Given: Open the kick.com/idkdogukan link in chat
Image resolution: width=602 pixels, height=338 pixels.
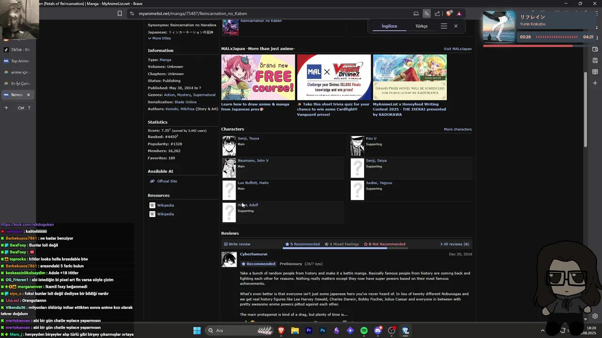Looking at the screenshot, I should click(x=27, y=224).
